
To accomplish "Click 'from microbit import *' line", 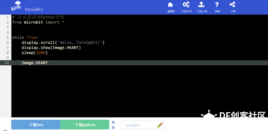I will [38, 22].
